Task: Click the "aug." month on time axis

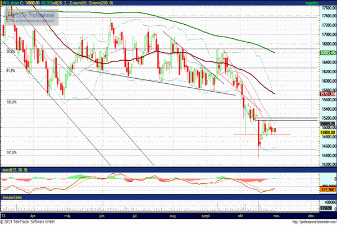Action: (x=173, y=215)
